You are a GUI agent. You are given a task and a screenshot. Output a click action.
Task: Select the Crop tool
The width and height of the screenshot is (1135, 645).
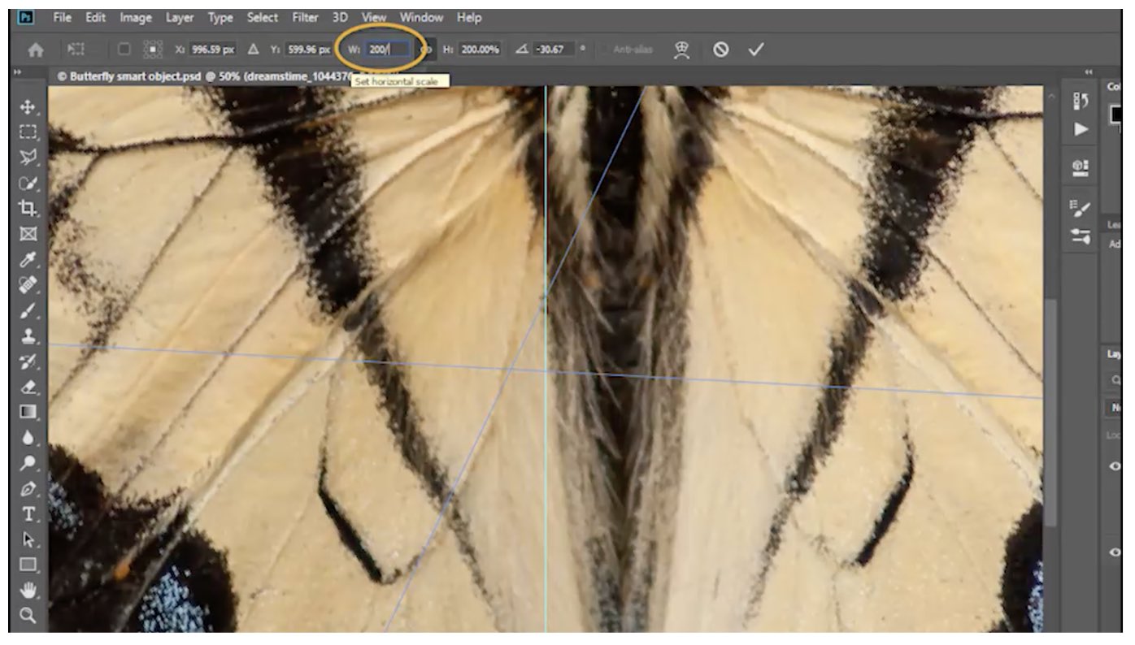[x=28, y=208]
